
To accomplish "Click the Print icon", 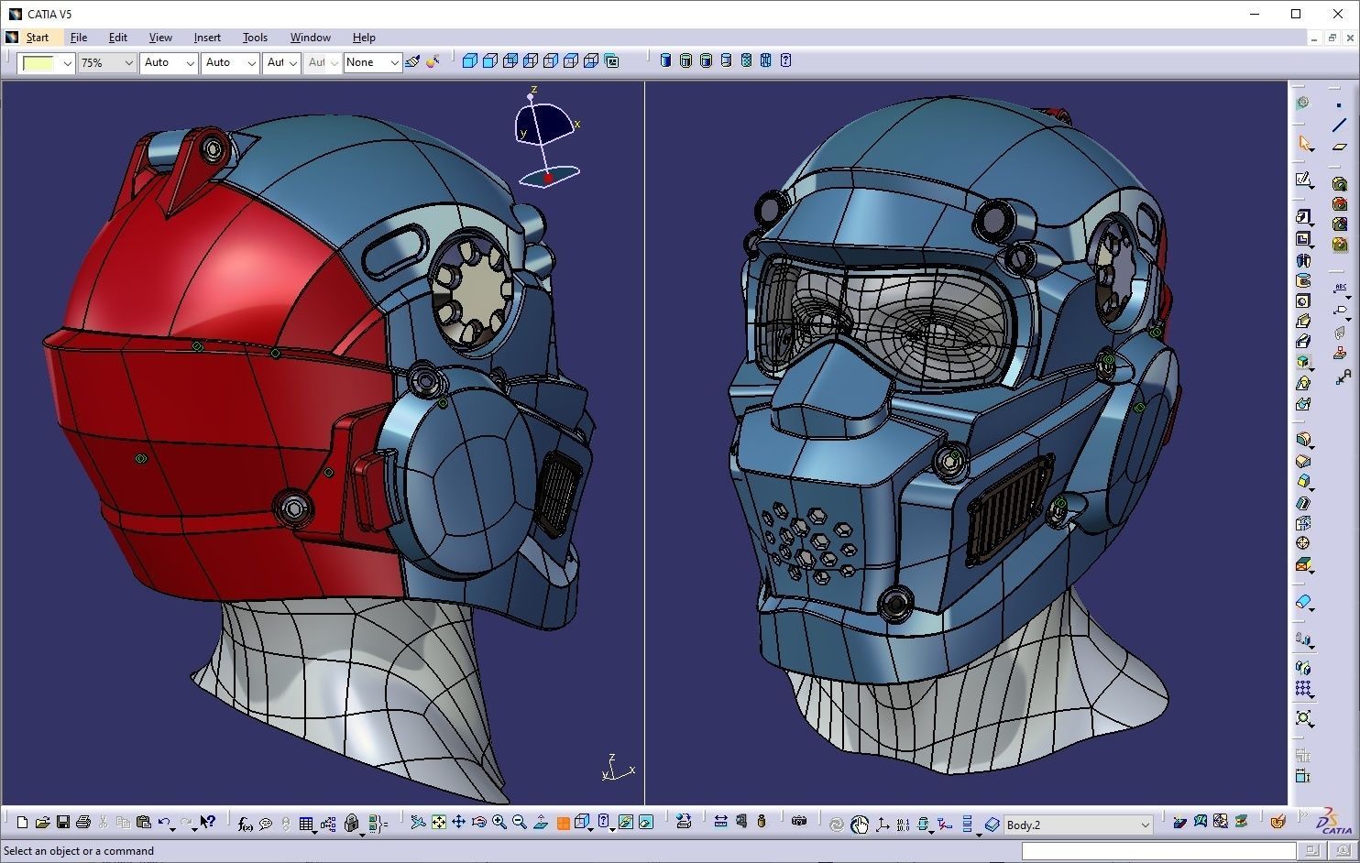I will click(x=83, y=823).
